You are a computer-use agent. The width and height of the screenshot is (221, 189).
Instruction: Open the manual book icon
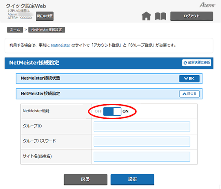[160, 16]
